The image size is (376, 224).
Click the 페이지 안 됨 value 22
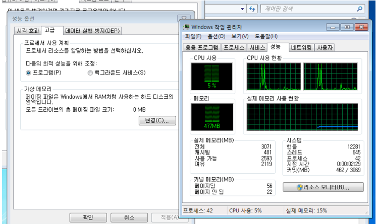[x=270, y=192]
